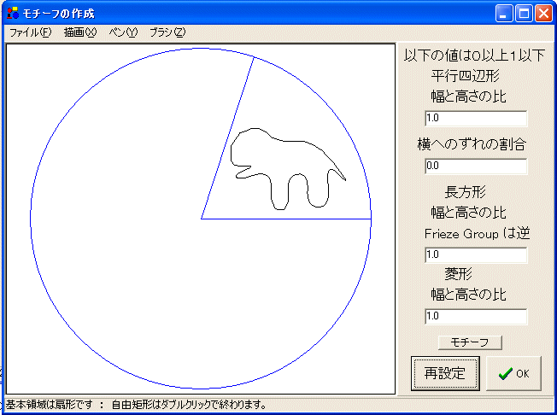Click the 横へのずれの割合 label

pos(472,144)
